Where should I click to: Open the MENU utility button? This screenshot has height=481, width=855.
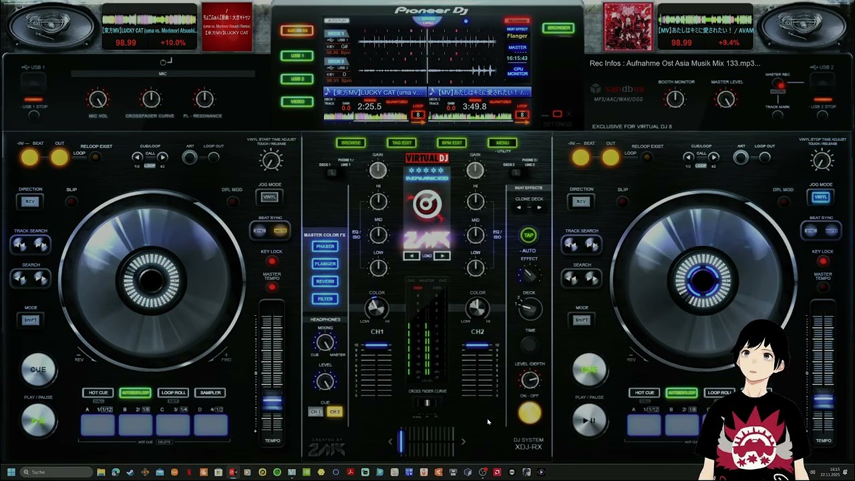click(x=502, y=142)
